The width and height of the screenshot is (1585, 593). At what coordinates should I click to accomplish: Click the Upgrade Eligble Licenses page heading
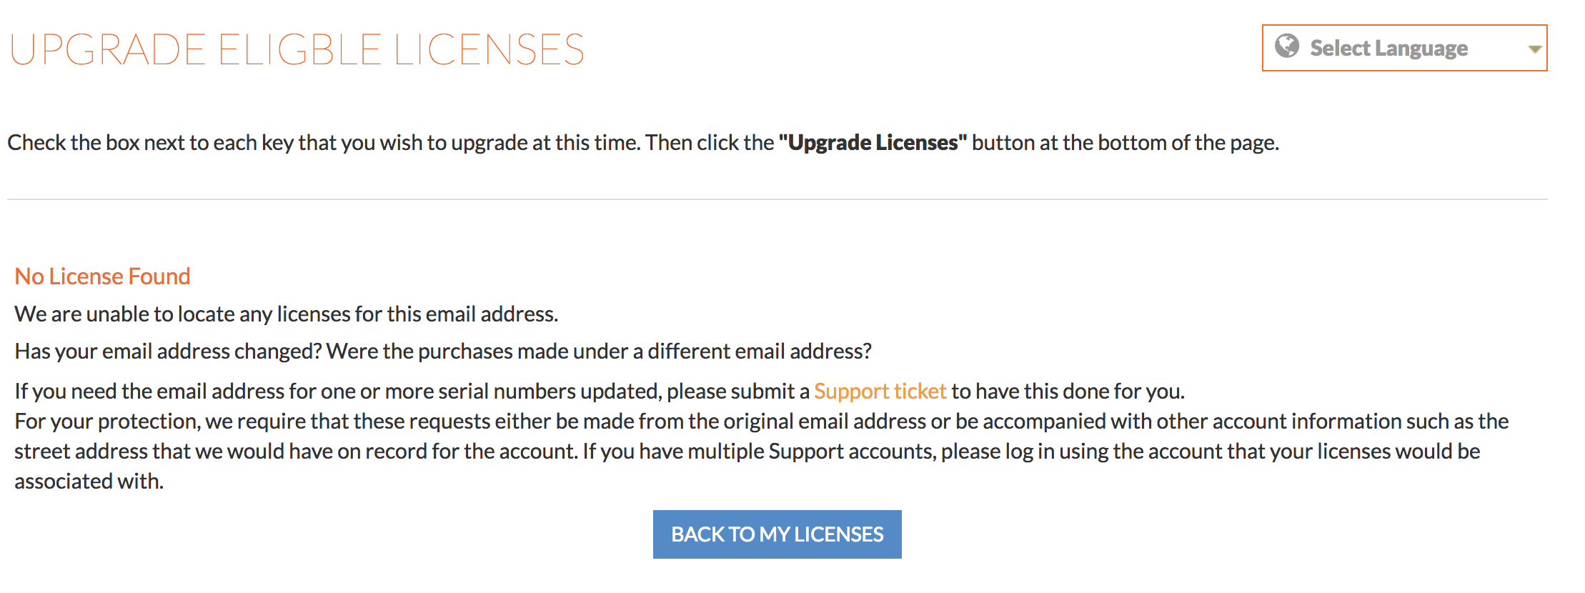(x=297, y=49)
